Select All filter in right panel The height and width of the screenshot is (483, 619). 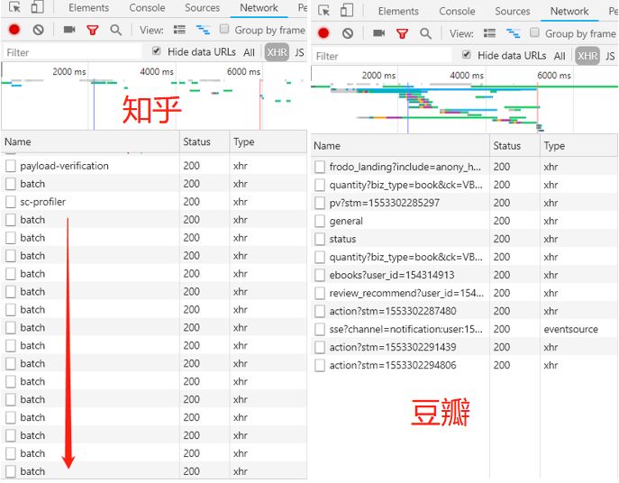[x=560, y=56]
